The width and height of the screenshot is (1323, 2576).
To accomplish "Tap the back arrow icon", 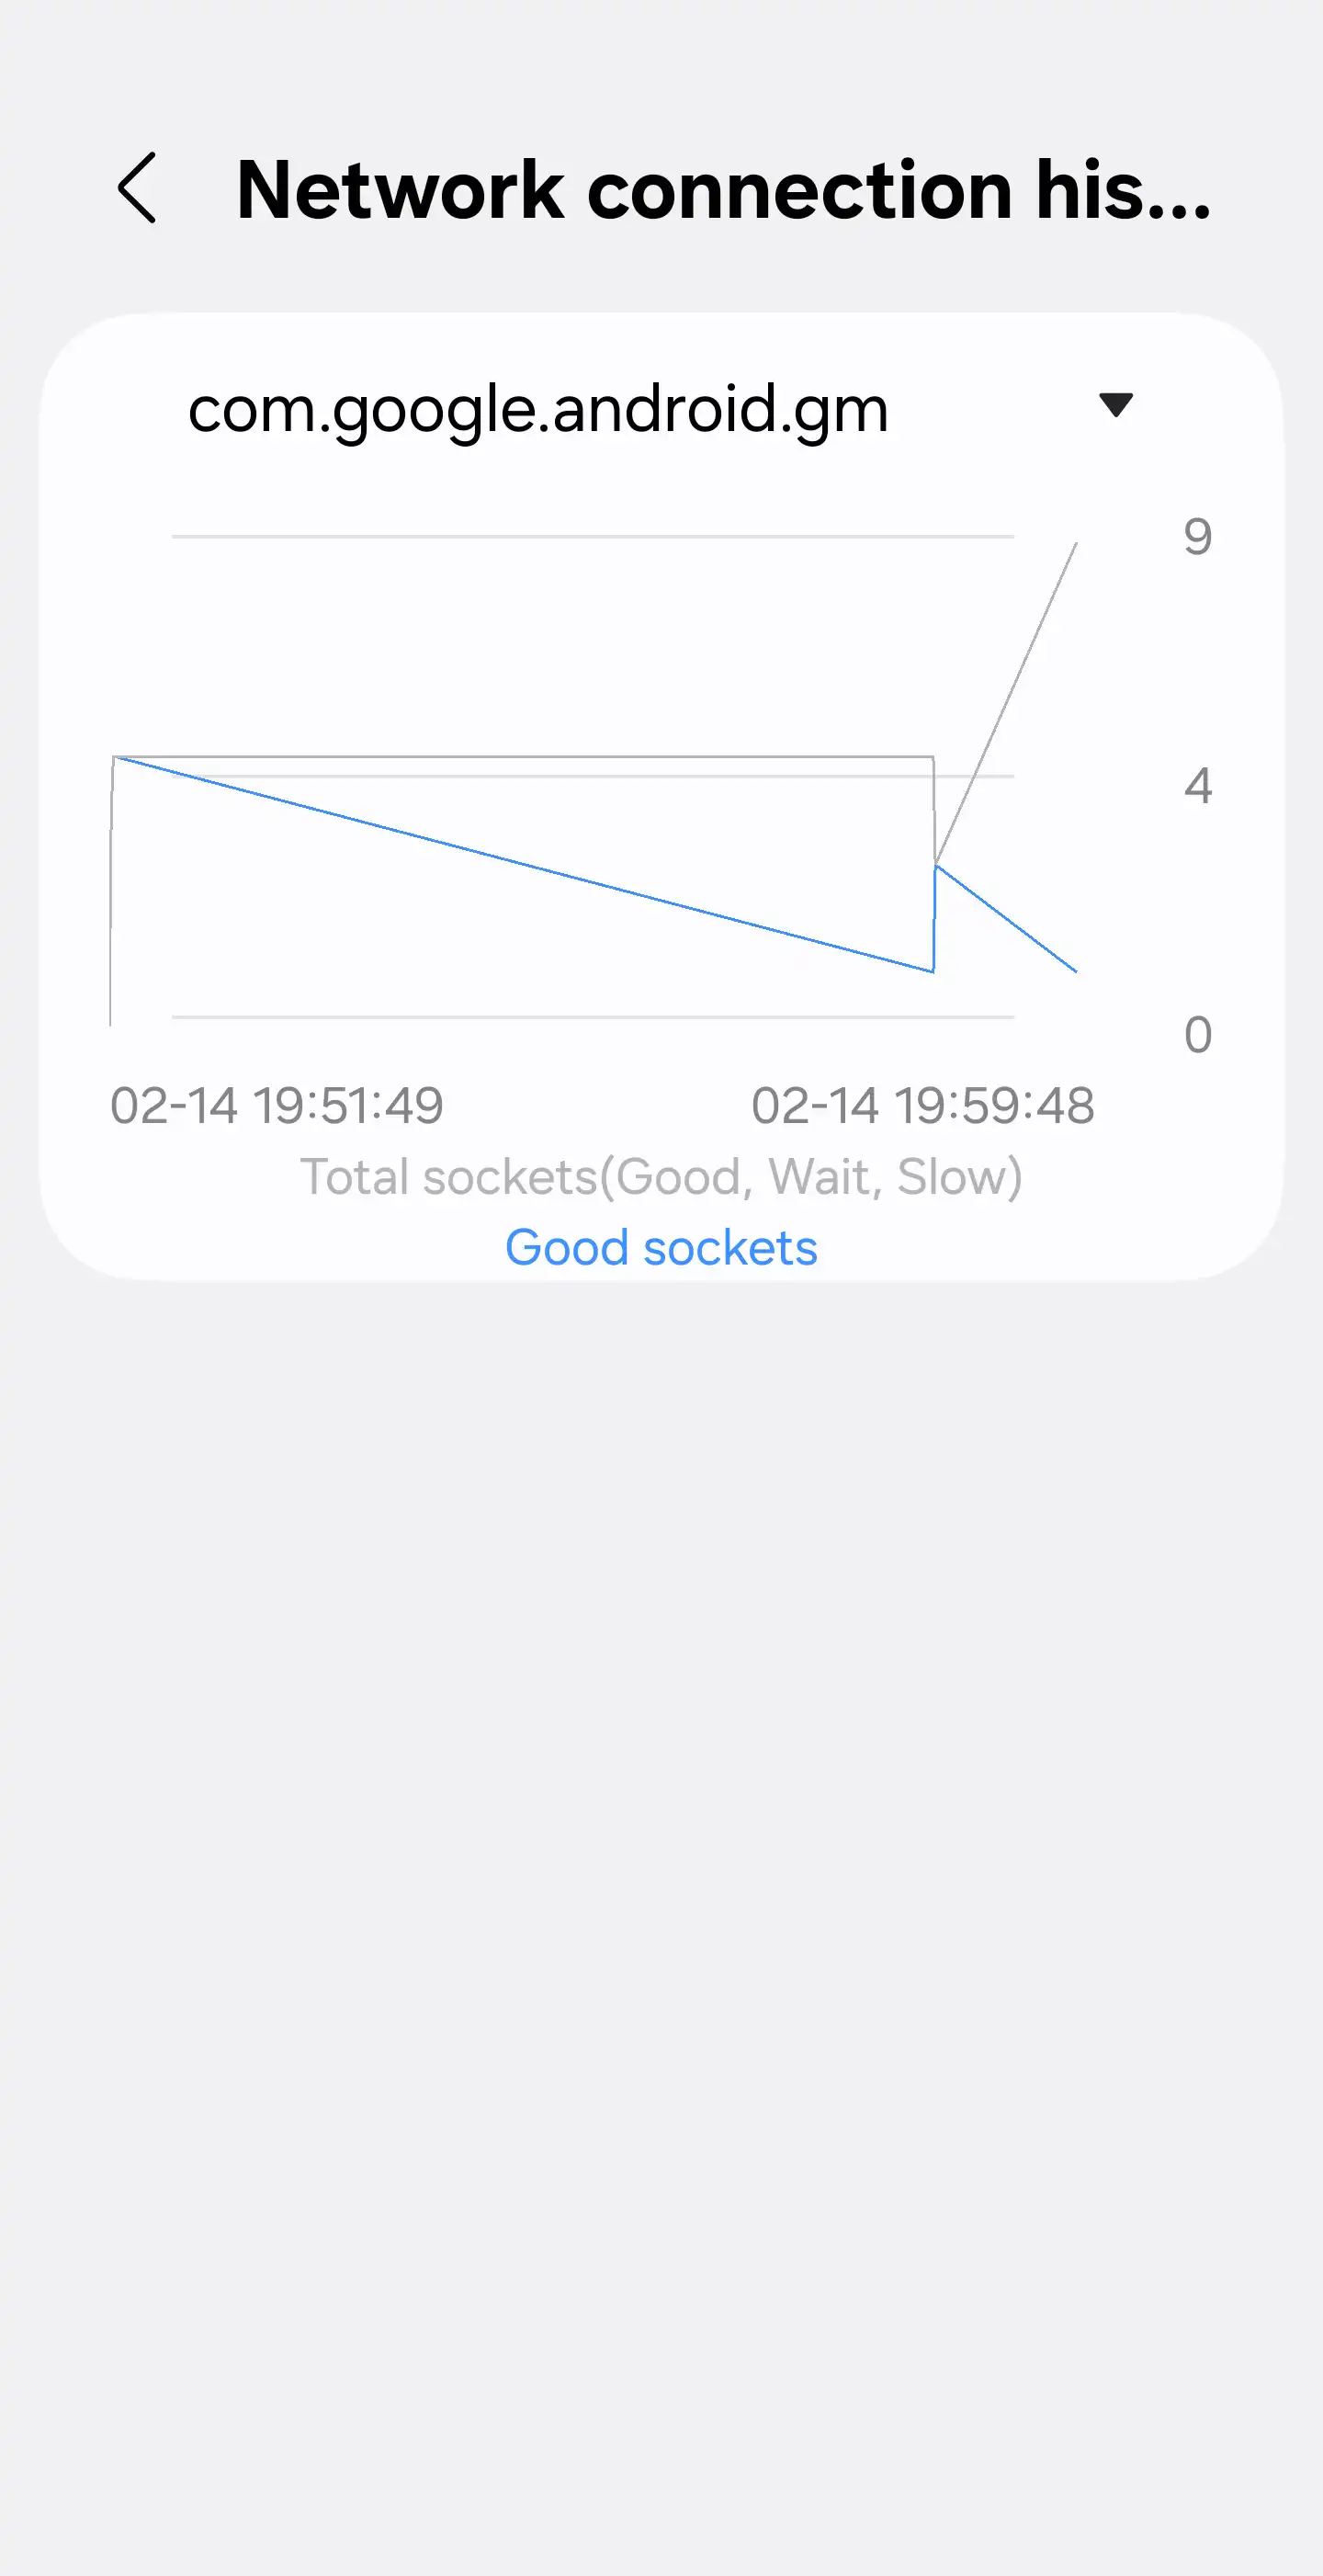I will [x=137, y=188].
